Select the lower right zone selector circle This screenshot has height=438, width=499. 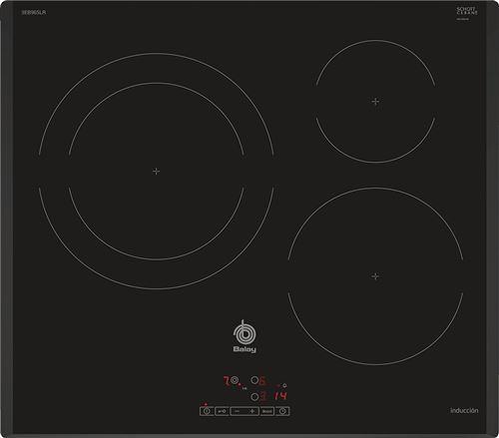(254, 397)
